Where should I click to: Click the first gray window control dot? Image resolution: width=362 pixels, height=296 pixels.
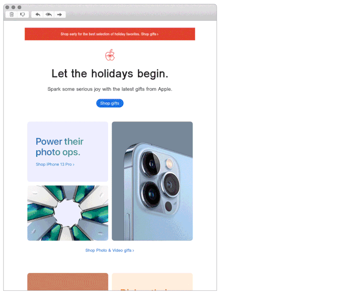[x=7, y=7]
